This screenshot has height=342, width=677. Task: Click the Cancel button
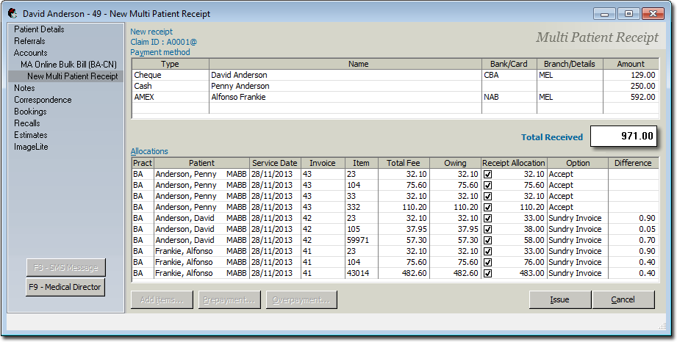pos(623,299)
